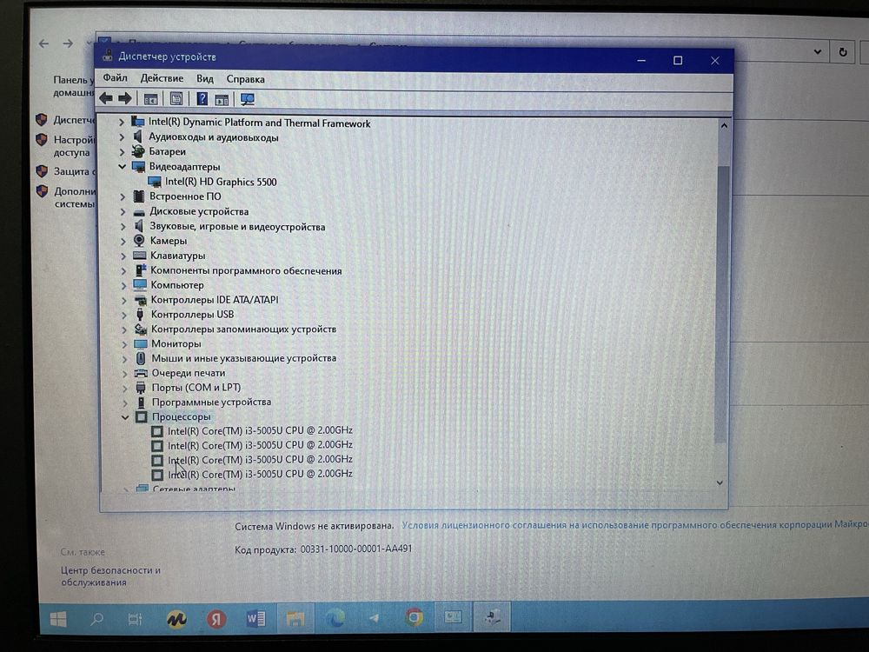The image size is (869, 652).
Task: Open the Справка menu
Action: click(x=246, y=79)
